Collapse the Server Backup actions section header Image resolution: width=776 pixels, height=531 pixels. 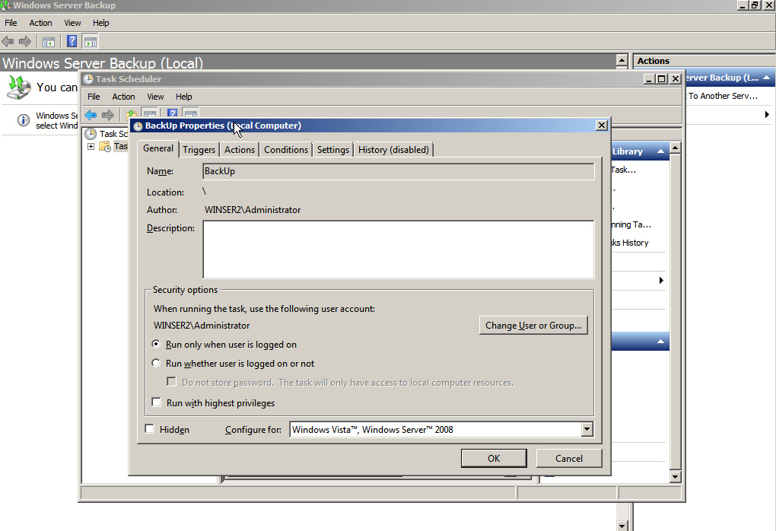coord(767,78)
